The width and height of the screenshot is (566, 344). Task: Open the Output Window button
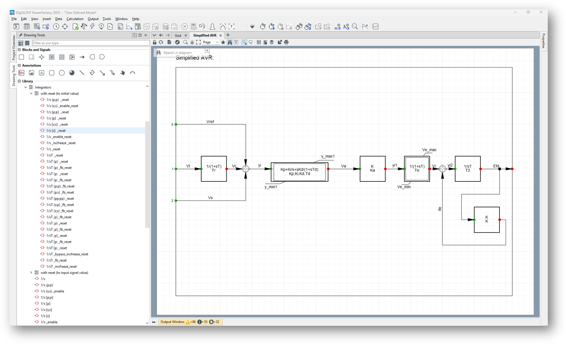[x=172, y=322]
